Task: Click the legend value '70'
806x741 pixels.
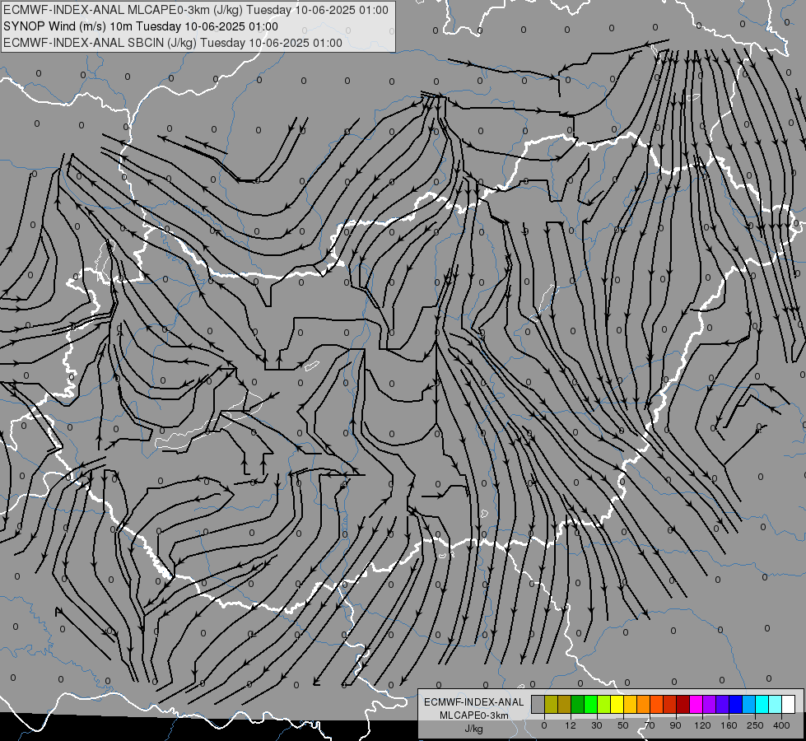Action: (x=650, y=725)
